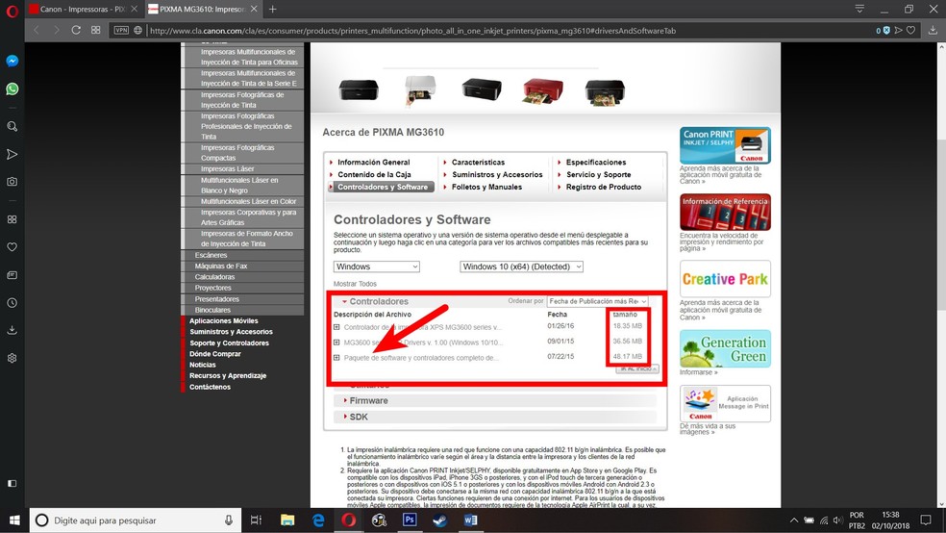Open Messenger in the Opera sidebar

12,61
